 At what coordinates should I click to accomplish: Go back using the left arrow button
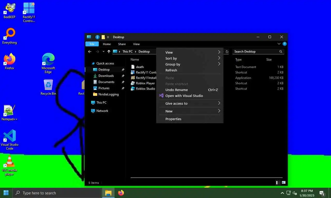point(90,52)
